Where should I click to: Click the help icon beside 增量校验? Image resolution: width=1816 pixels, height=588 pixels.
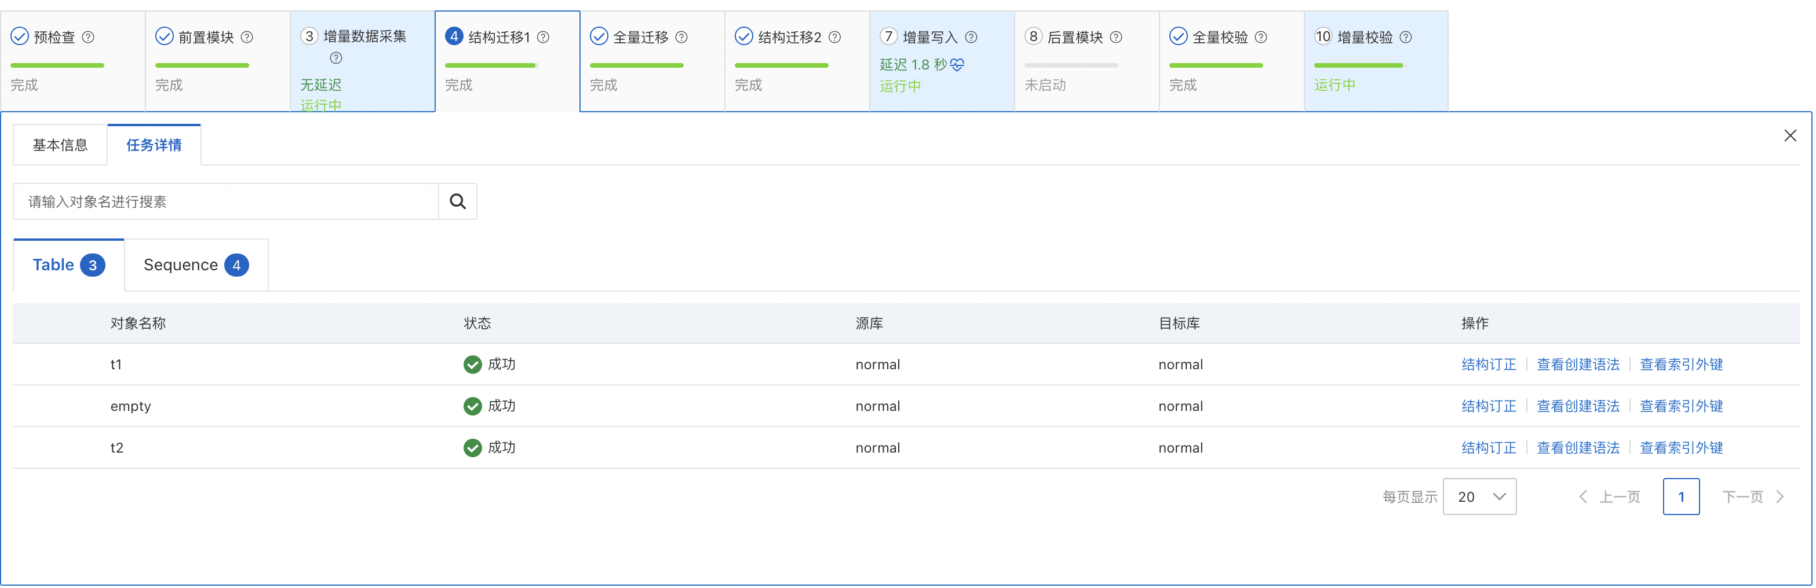tap(1406, 37)
